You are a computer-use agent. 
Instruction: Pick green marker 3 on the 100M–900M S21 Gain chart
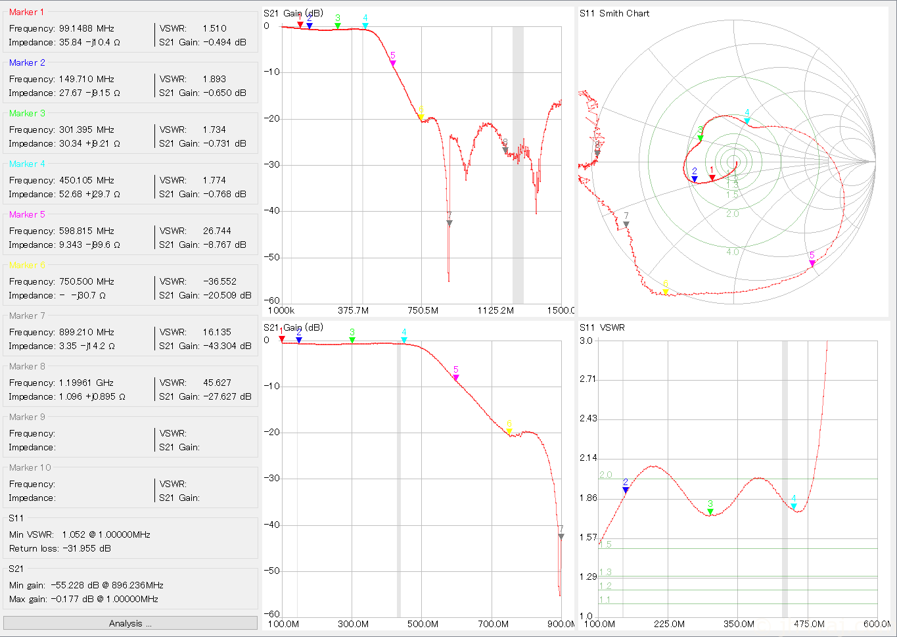tap(352, 340)
